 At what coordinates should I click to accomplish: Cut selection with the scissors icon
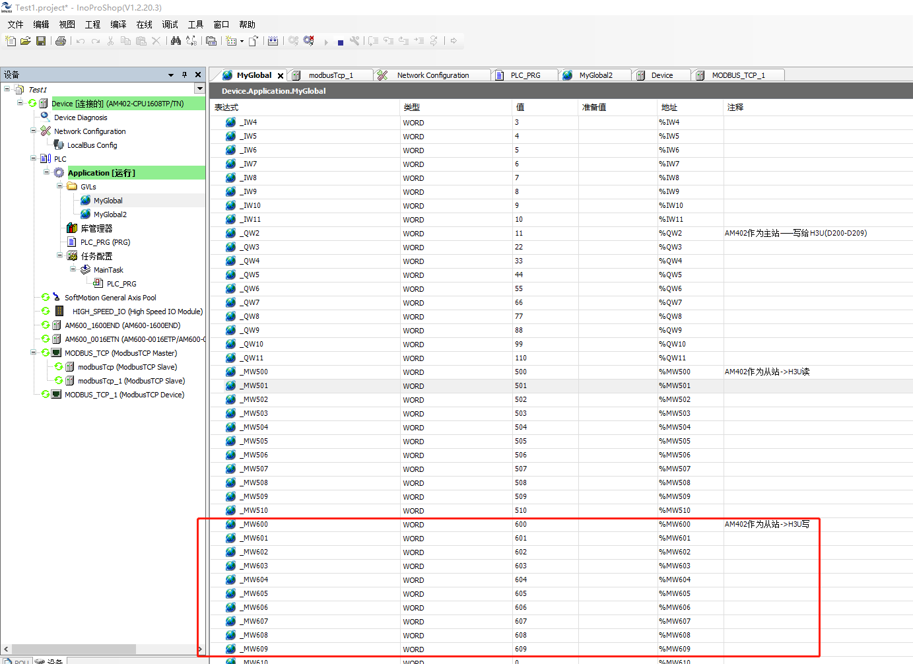point(110,41)
